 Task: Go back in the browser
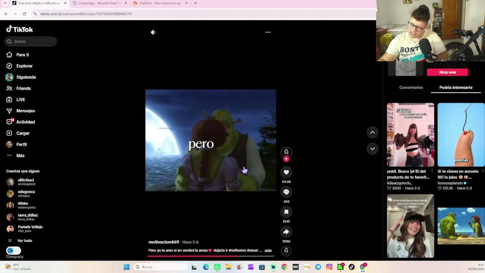[x=6, y=14]
